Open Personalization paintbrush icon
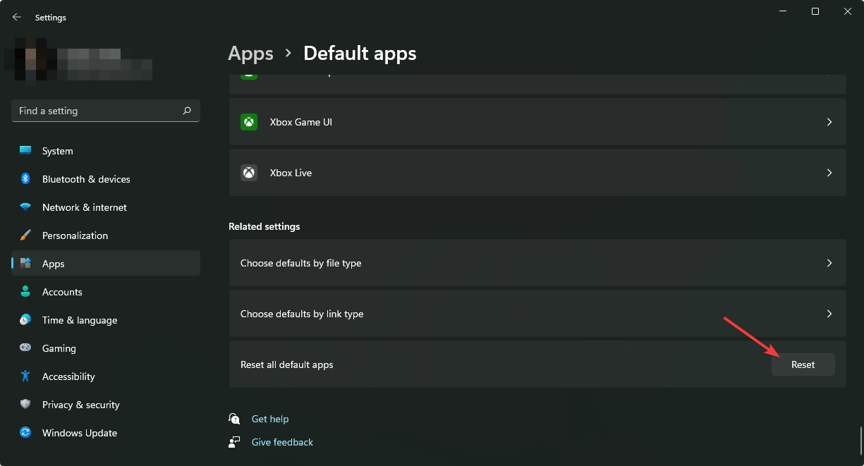This screenshot has height=466, width=864. [25, 235]
